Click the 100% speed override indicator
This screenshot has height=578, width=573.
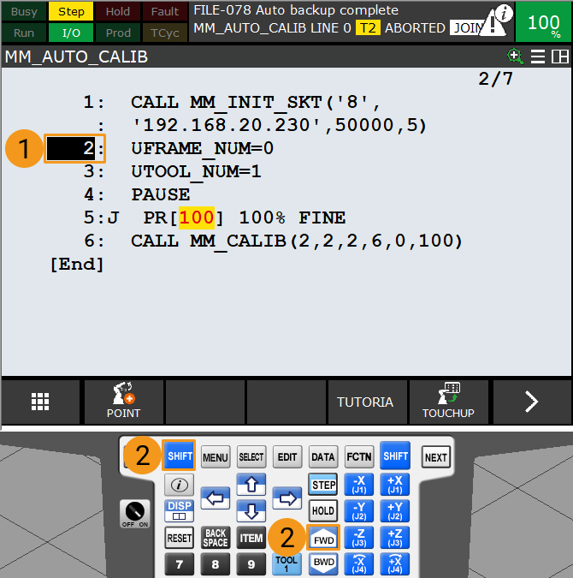[x=544, y=22]
